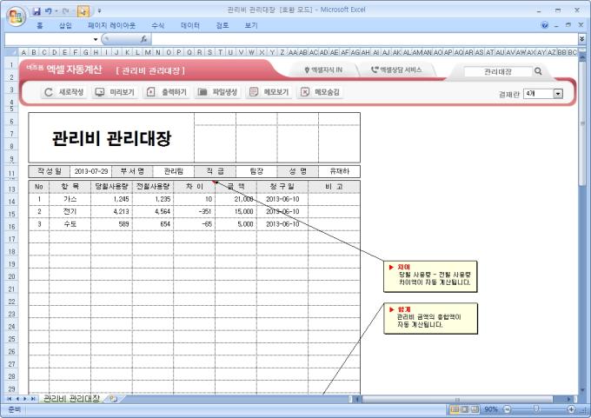
Task: Select the 전기 item cell
Action: coord(70,211)
